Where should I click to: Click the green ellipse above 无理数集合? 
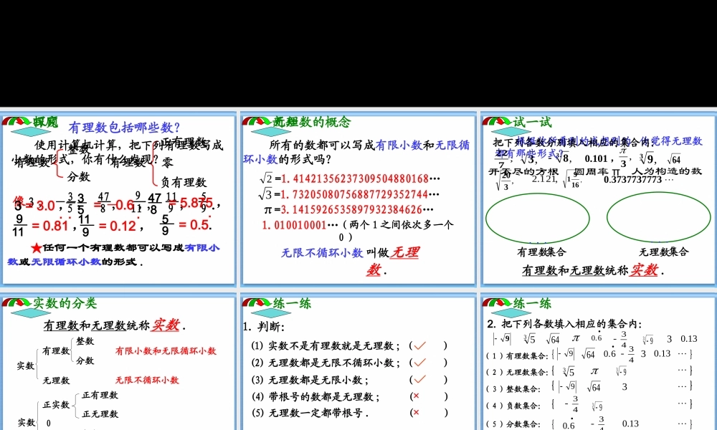(658, 218)
